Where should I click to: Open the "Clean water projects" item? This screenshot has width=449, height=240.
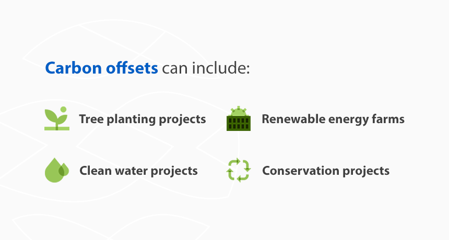coord(138,171)
